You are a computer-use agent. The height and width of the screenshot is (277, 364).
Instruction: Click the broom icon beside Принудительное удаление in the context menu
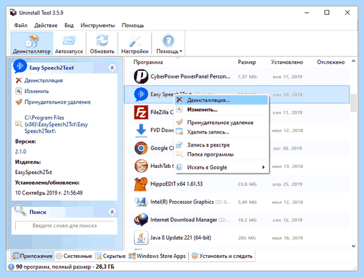(x=179, y=122)
